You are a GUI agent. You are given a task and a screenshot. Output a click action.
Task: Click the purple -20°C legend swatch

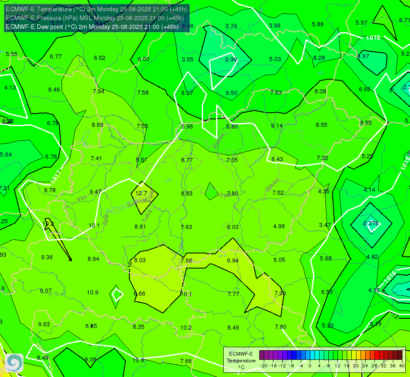coord(262,355)
